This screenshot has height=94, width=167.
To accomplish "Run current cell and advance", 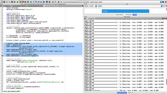I will tap(23, 2).
